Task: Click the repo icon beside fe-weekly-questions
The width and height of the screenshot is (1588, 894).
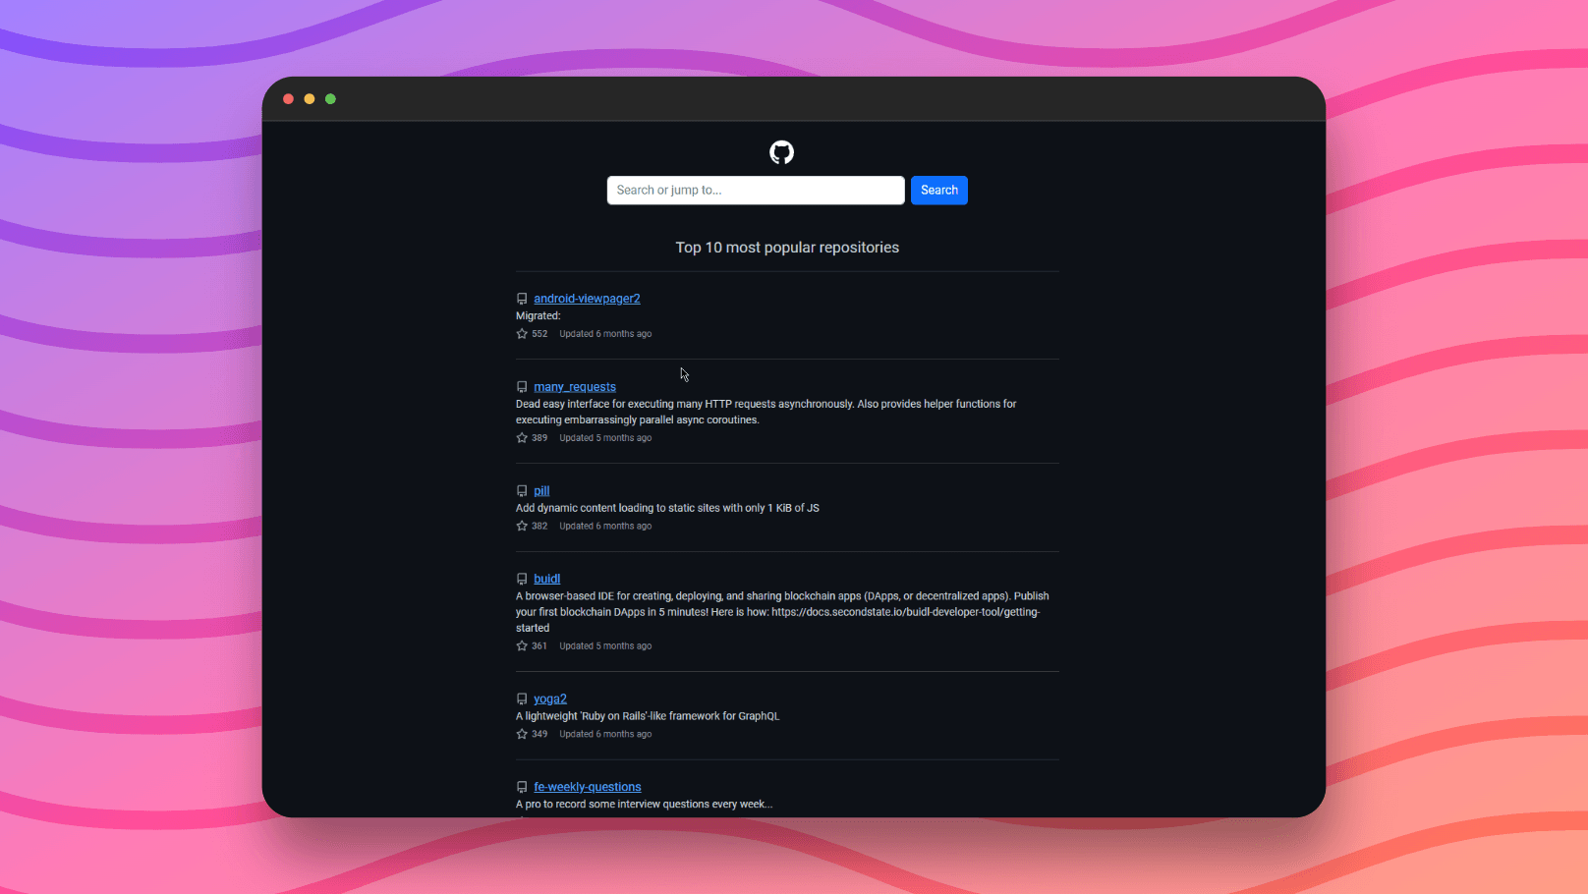Action: 522,787
